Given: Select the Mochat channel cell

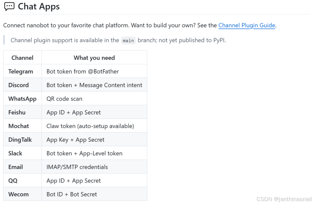Looking at the screenshot, I should [19, 126].
